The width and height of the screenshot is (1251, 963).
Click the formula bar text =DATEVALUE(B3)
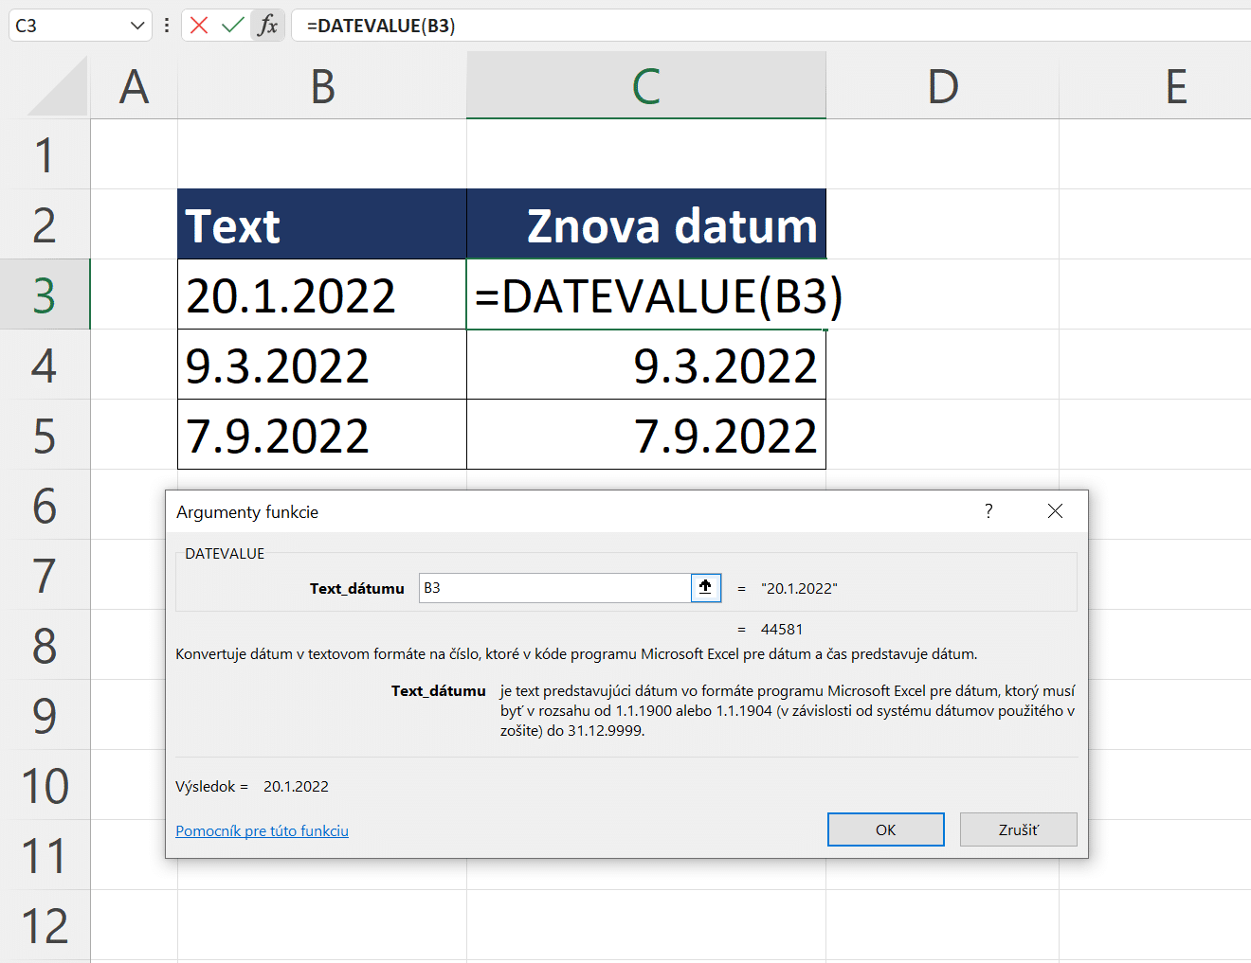381,26
